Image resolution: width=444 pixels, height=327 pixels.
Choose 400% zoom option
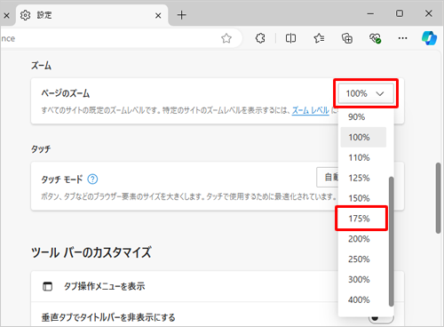coord(363,299)
